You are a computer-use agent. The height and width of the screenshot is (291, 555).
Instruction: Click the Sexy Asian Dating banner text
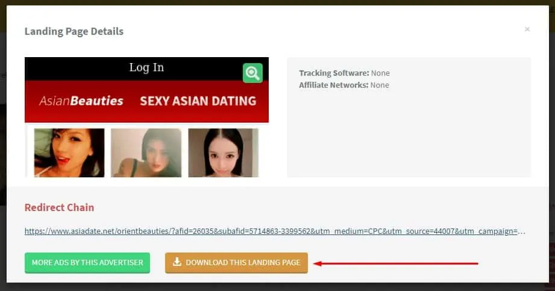(198, 101)
